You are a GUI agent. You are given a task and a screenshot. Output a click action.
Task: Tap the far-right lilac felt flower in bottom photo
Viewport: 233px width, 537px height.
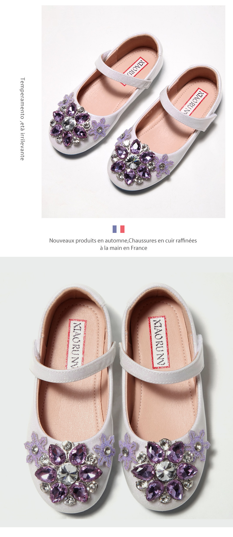click(199, 444)
